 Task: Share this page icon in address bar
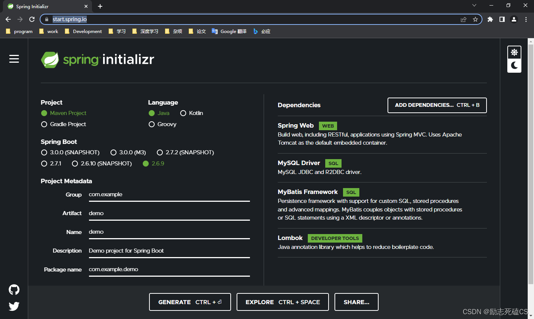[x=464, y=19]
